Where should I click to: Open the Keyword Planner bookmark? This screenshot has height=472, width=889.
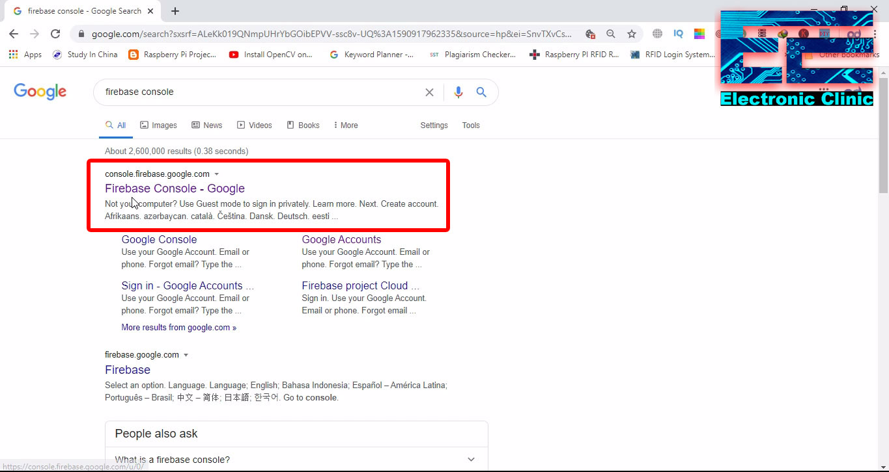tap(371, 55)
